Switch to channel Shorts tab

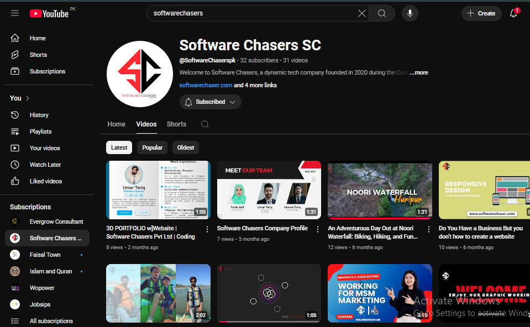click(176, 124)
